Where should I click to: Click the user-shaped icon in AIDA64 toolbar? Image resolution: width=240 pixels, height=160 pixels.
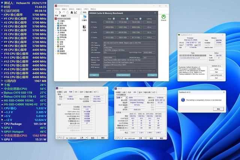(x=72, y=12)
